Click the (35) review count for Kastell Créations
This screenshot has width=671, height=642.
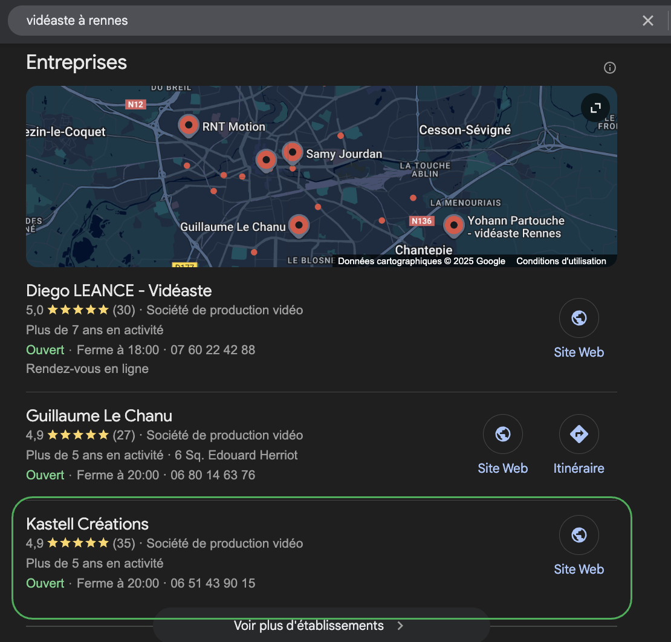tap(124, 543)
